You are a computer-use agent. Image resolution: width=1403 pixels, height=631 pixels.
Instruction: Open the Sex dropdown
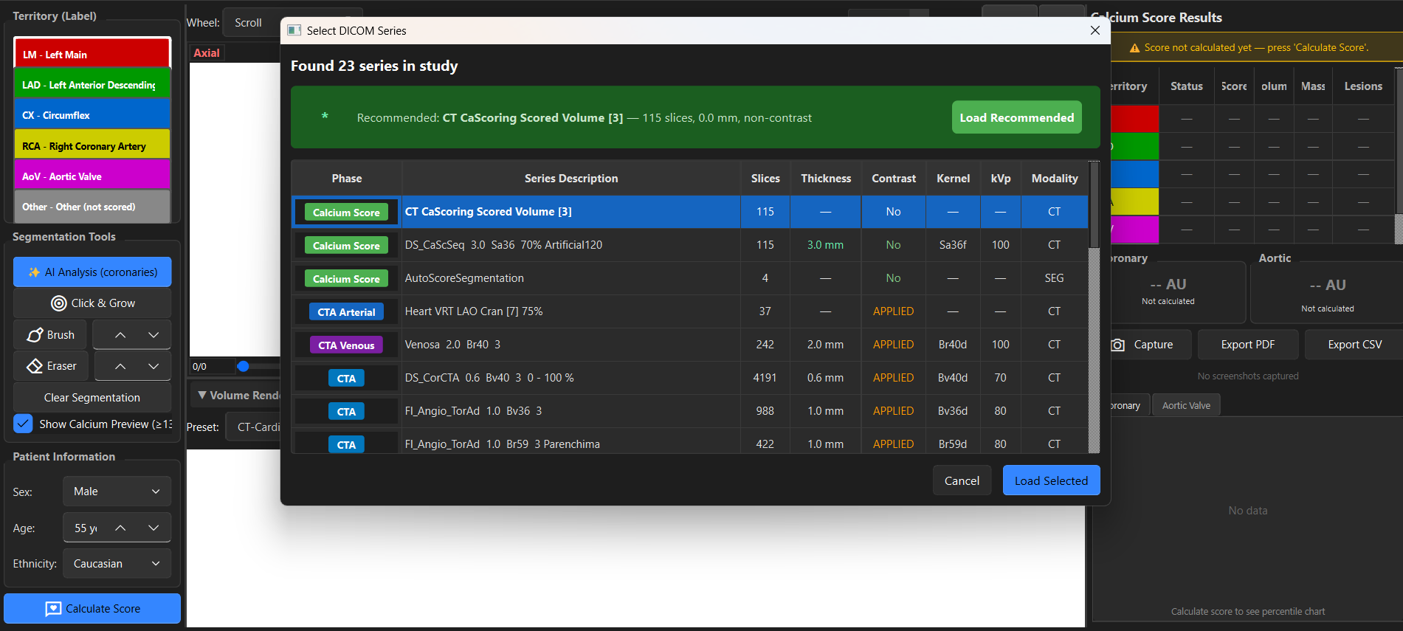[x=117, y=492]
